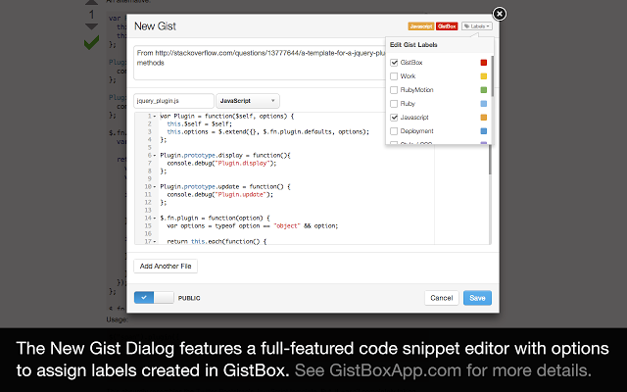Image resolution: width=627 pixels, height=392 pixels.
Task: Click the code editor vertical scrollbar
Action: coord(490,160)
